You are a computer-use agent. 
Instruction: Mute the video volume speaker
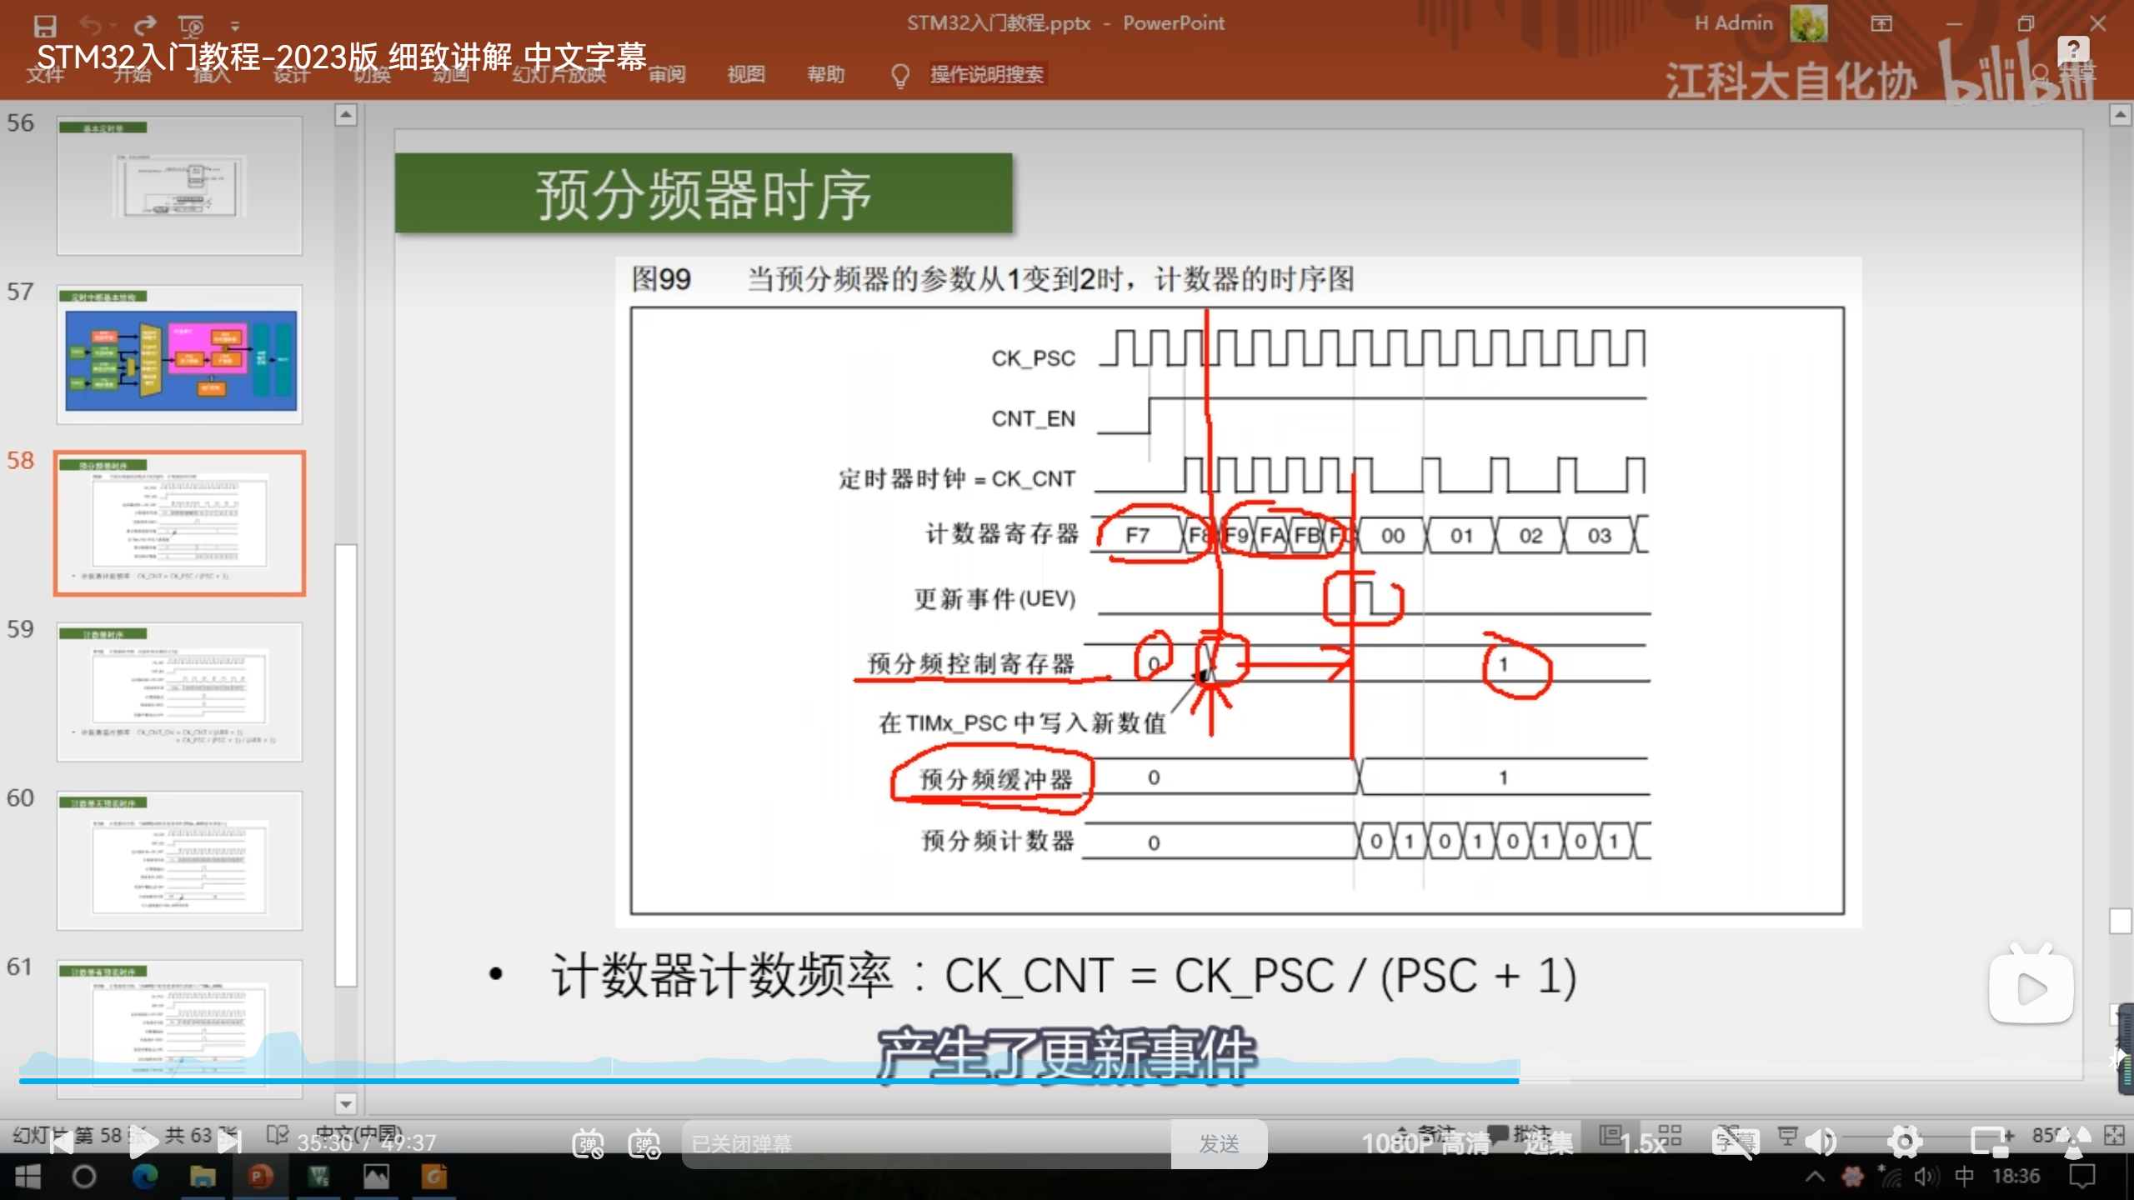coord(1821,1142)
